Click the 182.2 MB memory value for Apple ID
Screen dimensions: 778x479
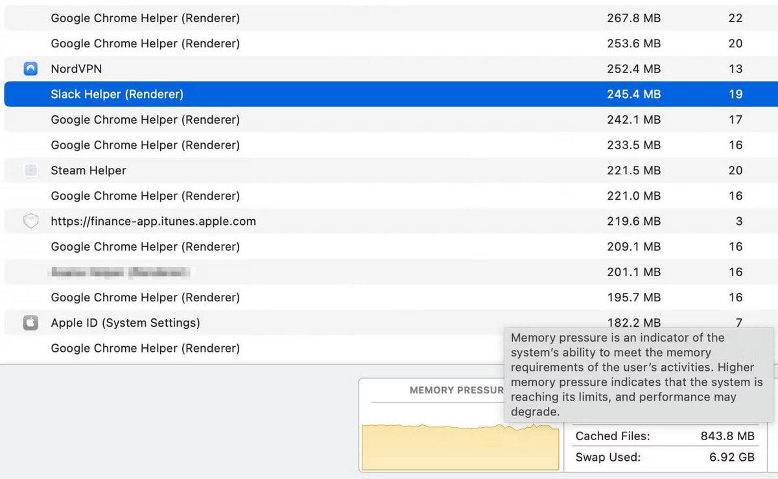[634, 322]
